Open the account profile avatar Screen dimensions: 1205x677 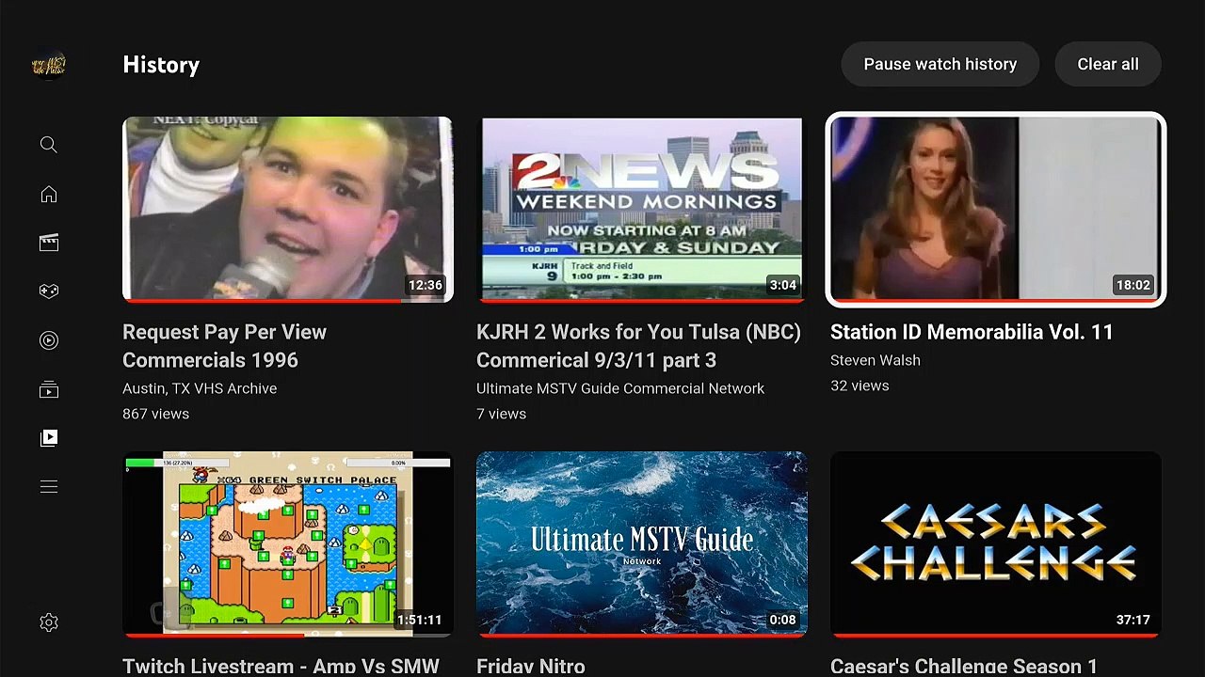[x=49, y=65]
